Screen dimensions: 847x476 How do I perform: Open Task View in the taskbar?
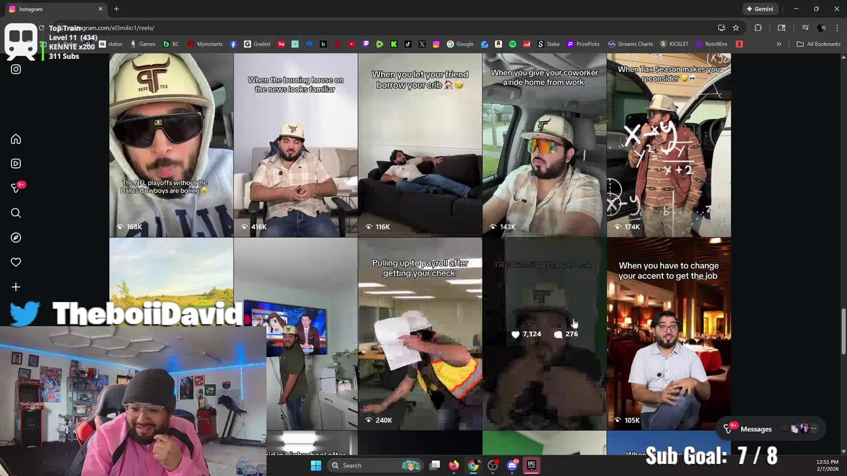pyautogui.click(x=435, y=465)
